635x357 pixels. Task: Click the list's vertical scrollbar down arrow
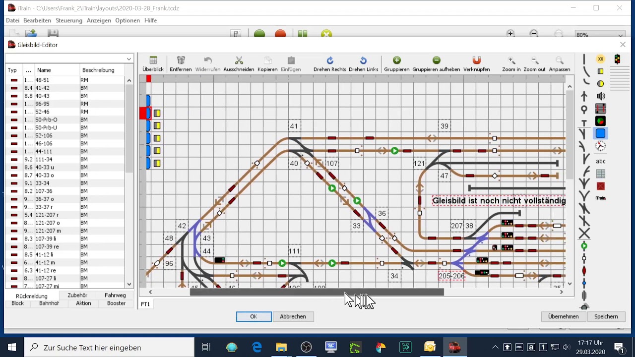point(129,284)
